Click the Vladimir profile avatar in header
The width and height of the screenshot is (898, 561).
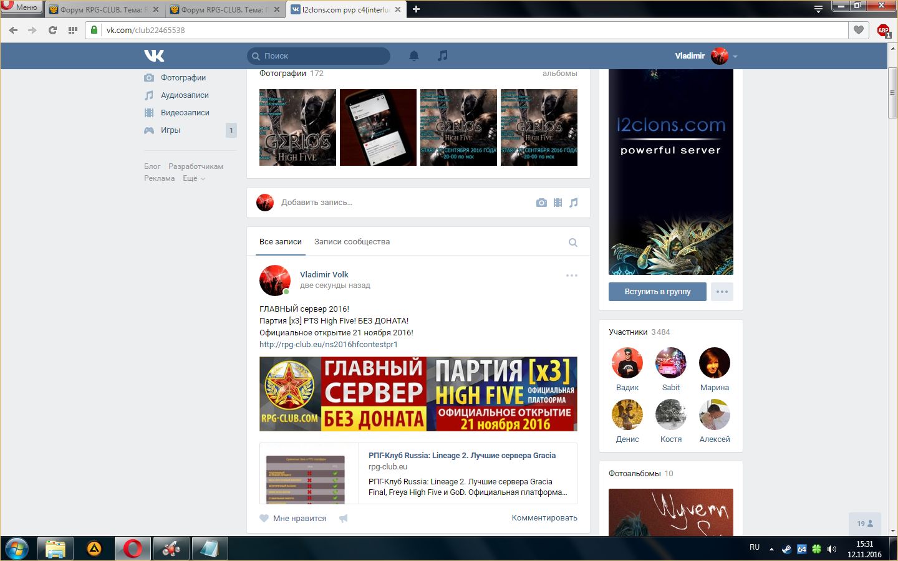tap(720, 56)
